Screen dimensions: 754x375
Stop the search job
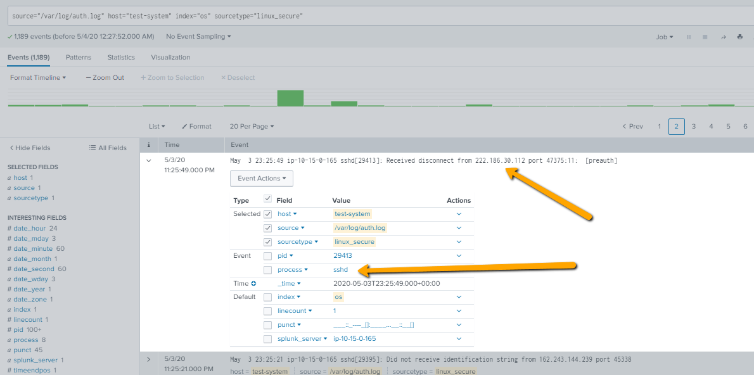pyautogui.click(x=705, y=37)
